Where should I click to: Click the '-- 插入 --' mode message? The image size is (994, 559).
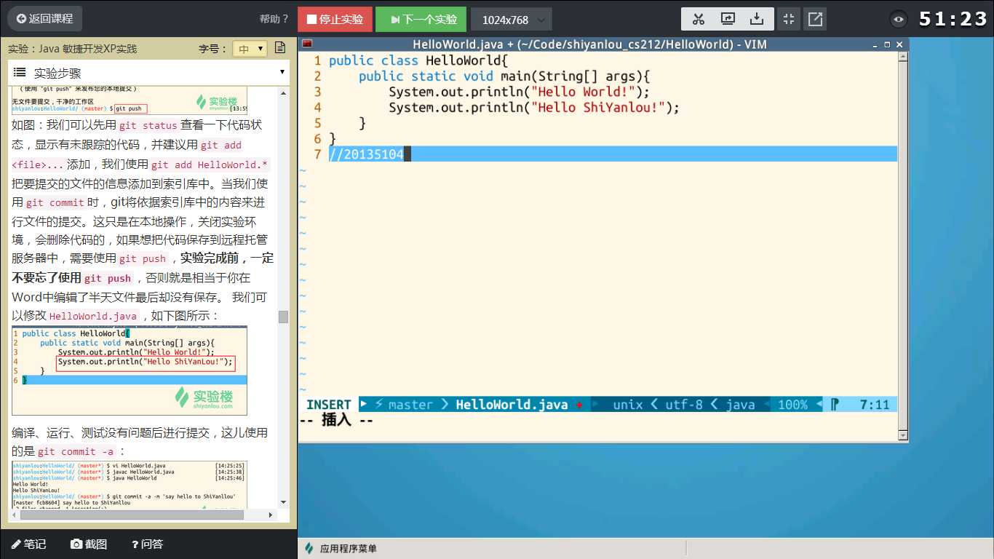tap(336, 420)
